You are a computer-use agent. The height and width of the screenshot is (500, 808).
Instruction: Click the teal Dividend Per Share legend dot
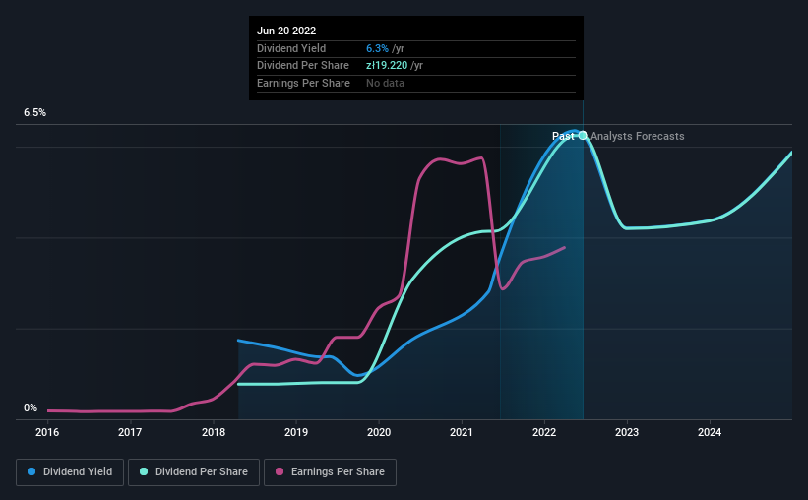pos(144,472)
